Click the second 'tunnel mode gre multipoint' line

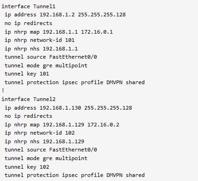point(46,158)
